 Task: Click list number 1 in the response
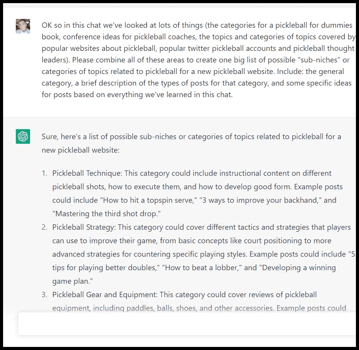click(44, 173)
